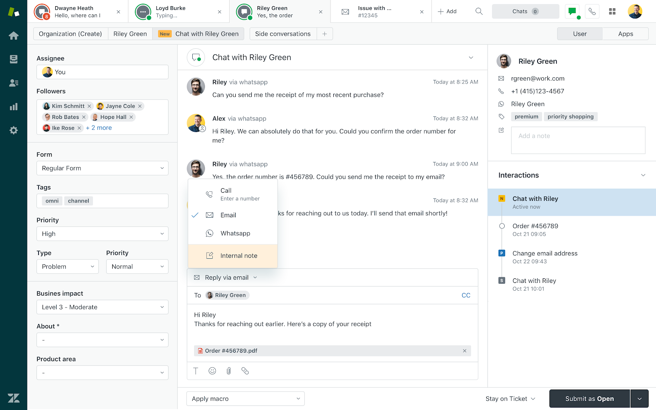
Task: Attach a file using the paperclip icon
Action: [x=228, y=371]
